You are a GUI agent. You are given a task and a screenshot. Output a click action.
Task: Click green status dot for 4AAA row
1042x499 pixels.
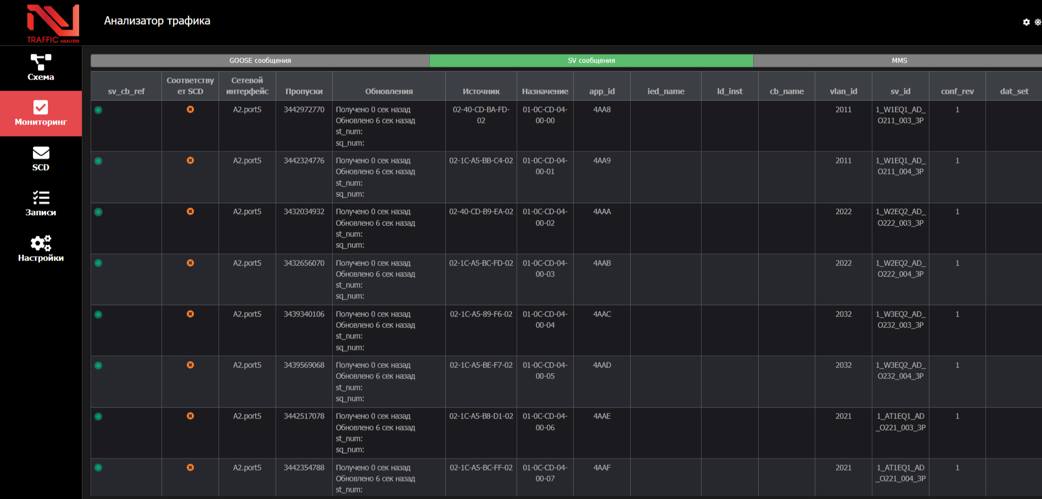(98, 212)
